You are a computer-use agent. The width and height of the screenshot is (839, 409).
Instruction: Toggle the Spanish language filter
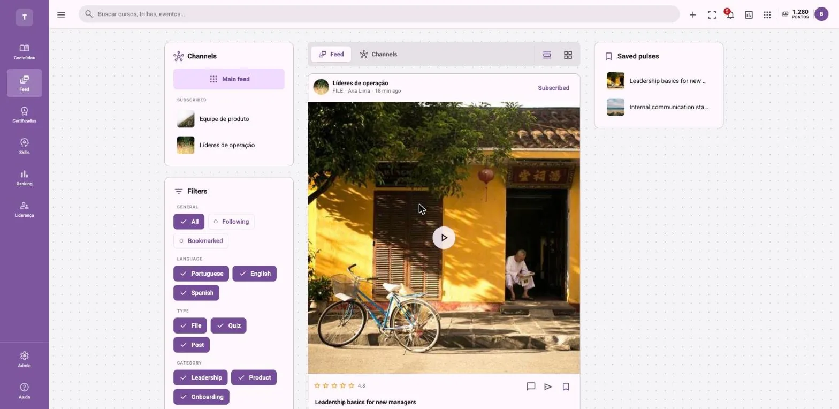tap(196, 293)
